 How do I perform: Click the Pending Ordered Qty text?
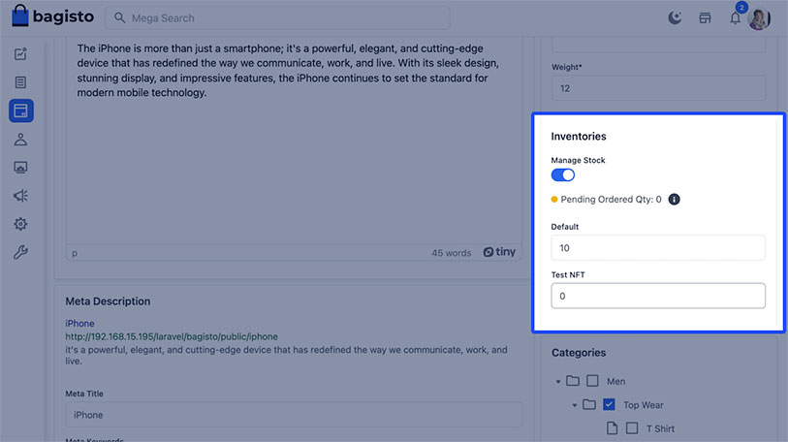pos(611,199)
